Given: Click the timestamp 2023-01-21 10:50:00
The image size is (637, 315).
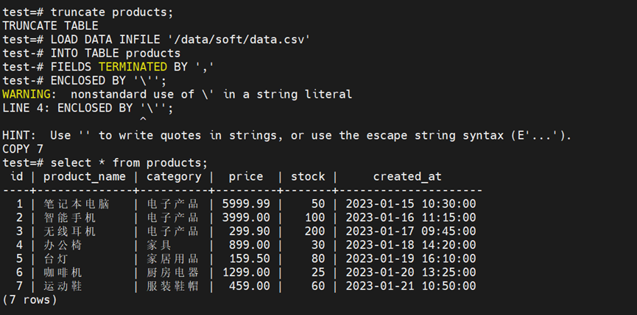Looking at the screenshot, I should point(411,286).
